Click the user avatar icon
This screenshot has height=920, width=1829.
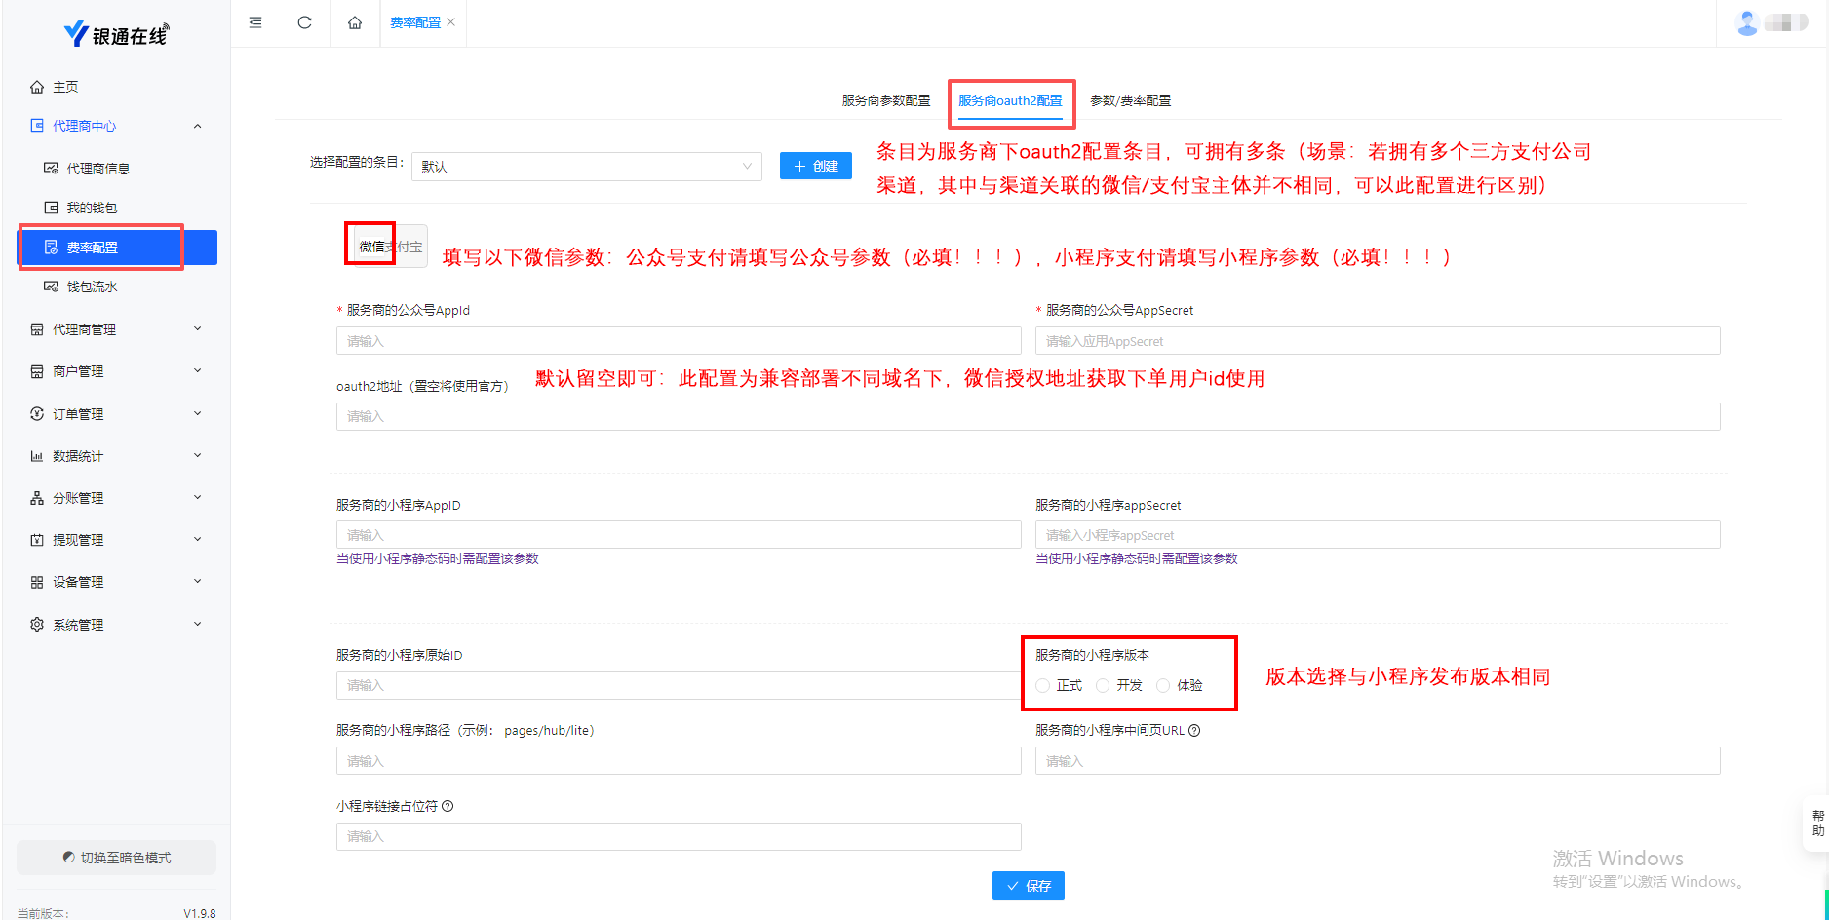[1747, 22]
